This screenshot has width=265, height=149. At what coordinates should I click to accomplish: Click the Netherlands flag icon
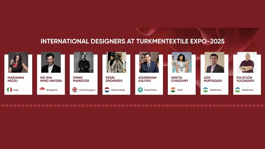tap(107, 90)
